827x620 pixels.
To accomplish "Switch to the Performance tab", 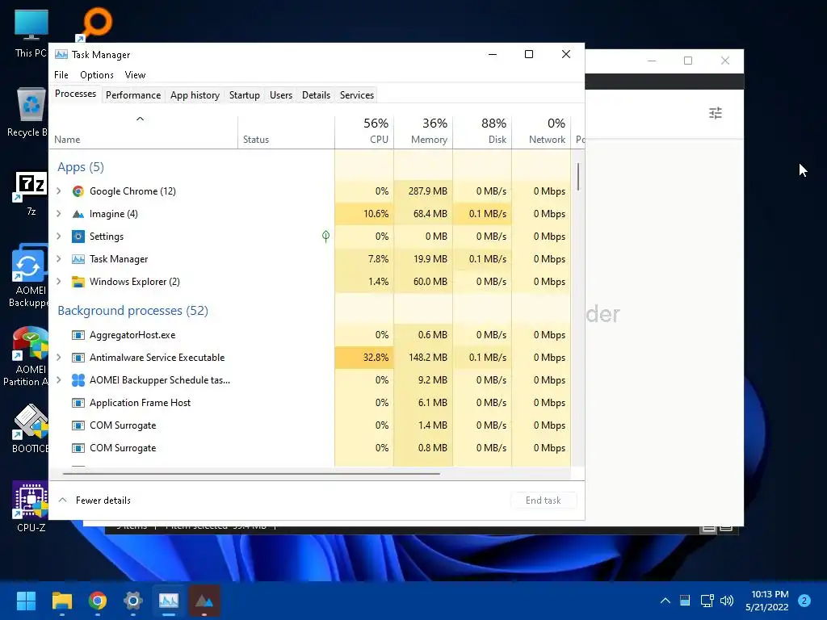I will click(x=133, y=95).
